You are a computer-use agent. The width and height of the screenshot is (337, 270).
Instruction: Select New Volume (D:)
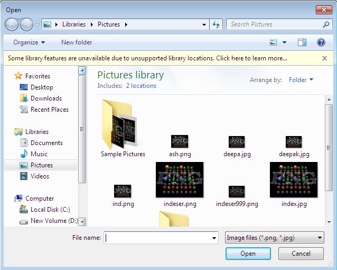[x=49, y=221]
